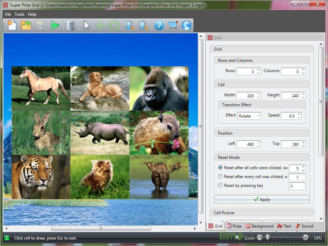Click the globe website icon
328x246 pixels.
click(x=187, y=25)
